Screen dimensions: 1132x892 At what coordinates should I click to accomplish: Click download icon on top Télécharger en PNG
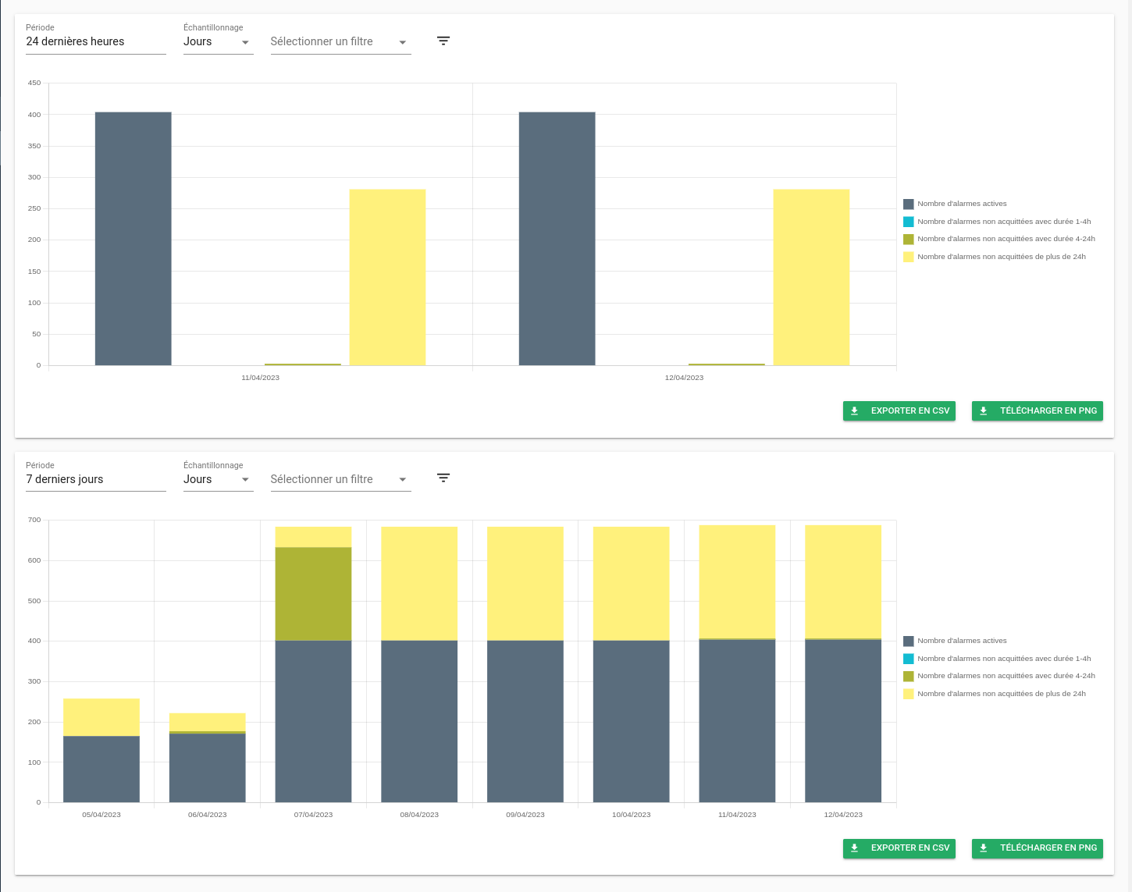984,411
